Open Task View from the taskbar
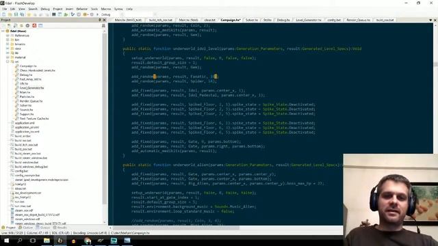Image resolution: width=438 pixels, height=246 pixels. [x=33, y=241]
